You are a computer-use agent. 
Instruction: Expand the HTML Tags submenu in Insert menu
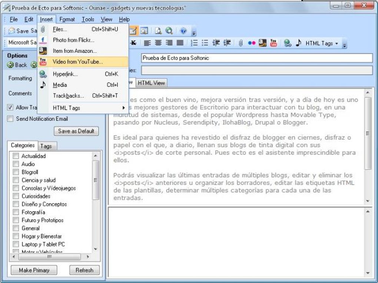(x=83, y=108)
